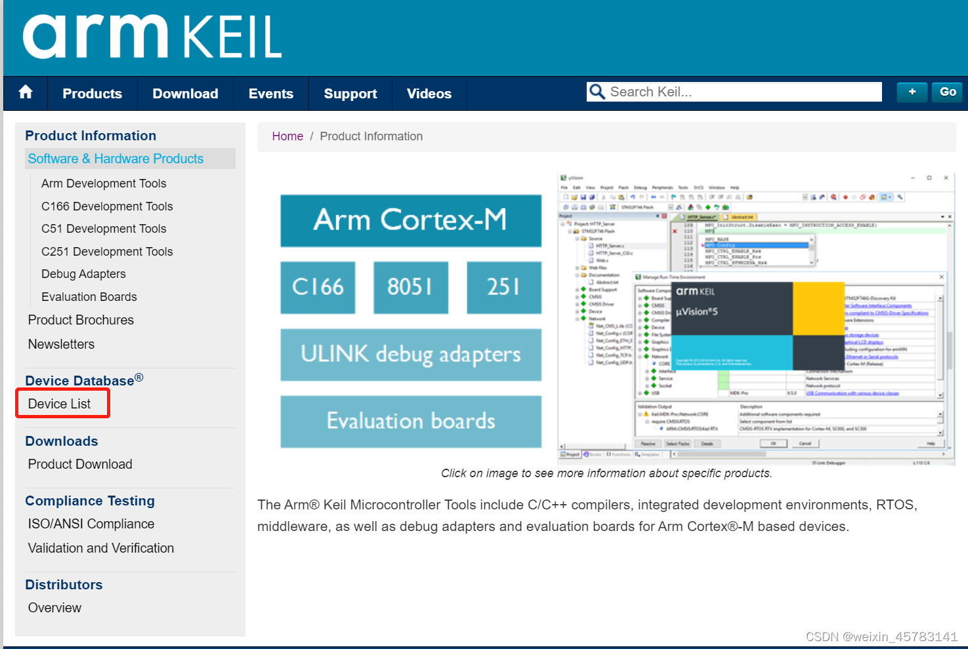Image resolution: width=968 pixels, height=649 pixels.
Task: Switch to the Support menu
Action: 350,93
